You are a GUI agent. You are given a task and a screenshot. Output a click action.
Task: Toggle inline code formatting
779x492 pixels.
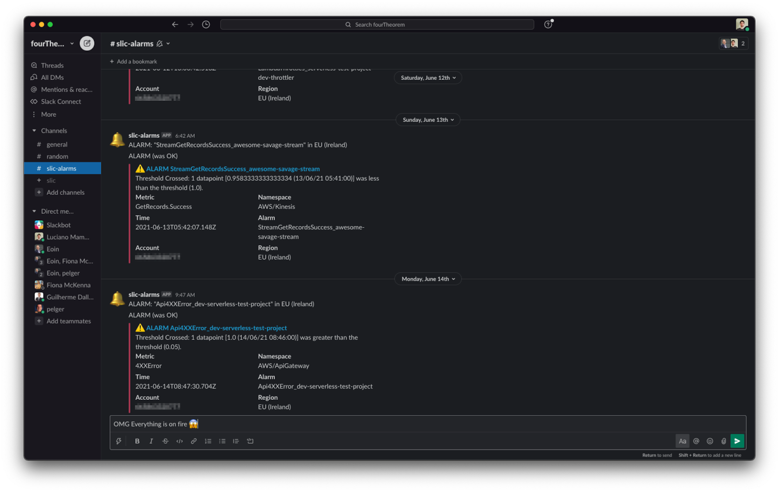(x=180, y=441)
